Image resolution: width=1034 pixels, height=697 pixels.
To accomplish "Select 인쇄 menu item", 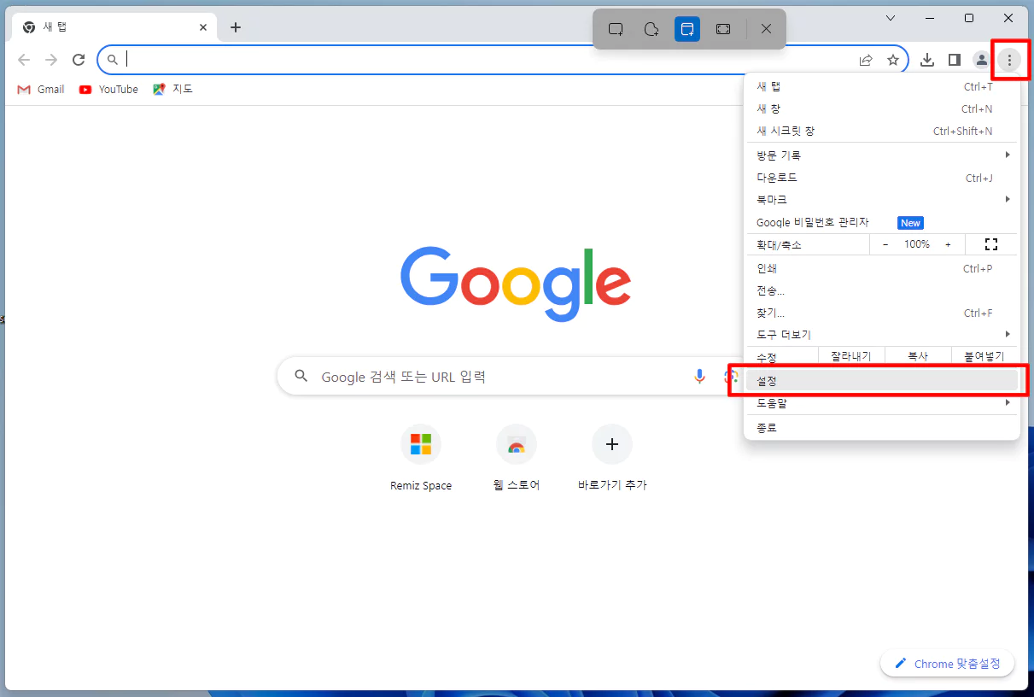I will coord(881,268).
